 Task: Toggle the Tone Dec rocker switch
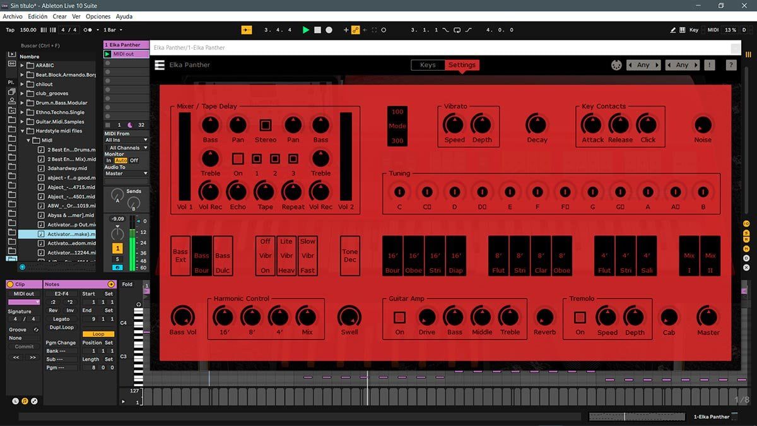tap(349, 256)
